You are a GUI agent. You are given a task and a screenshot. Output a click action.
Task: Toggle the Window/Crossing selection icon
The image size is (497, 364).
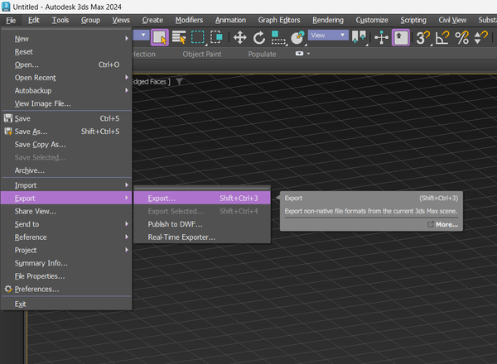pyautogui.click(x=216, y=37)
